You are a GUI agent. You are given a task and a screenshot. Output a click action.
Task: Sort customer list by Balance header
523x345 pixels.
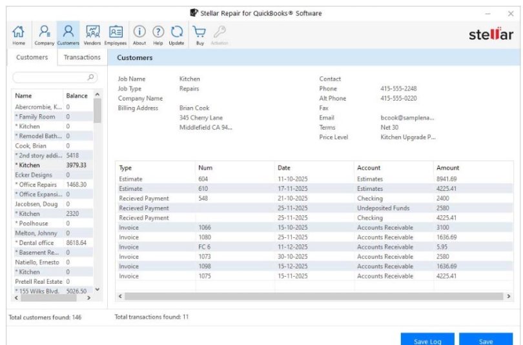point(77,95)
